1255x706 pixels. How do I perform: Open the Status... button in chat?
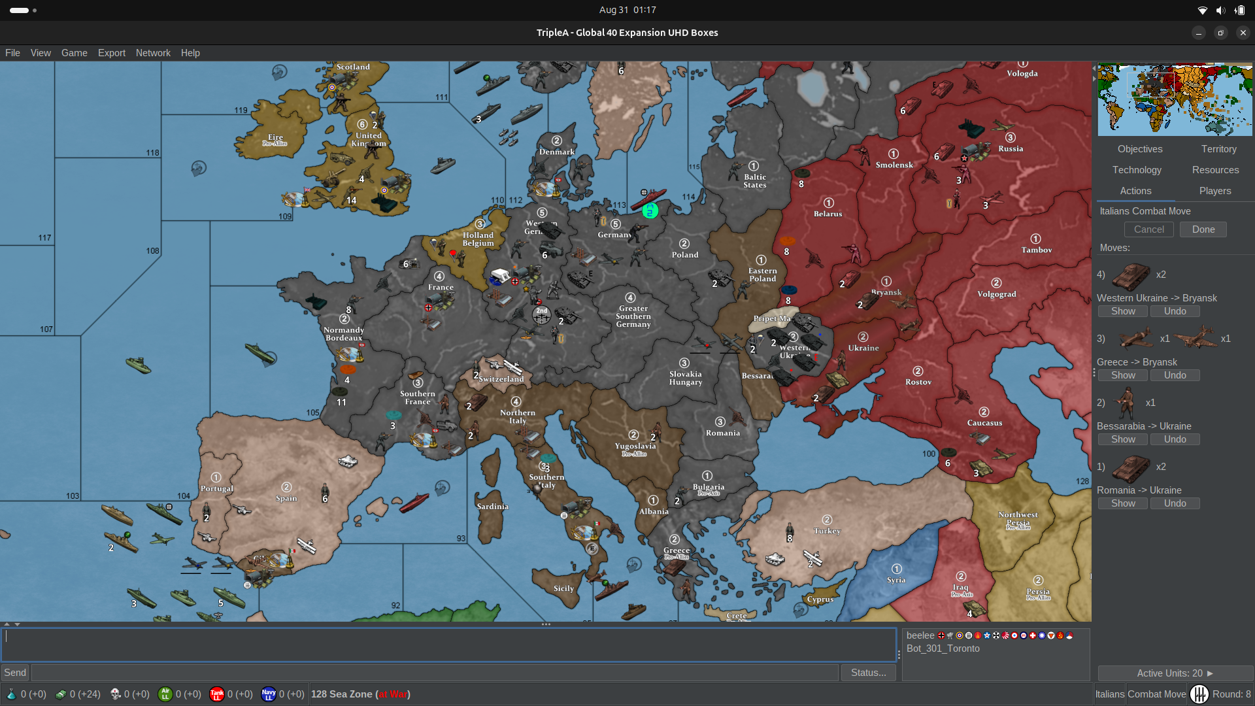click(x=868, y=673)
